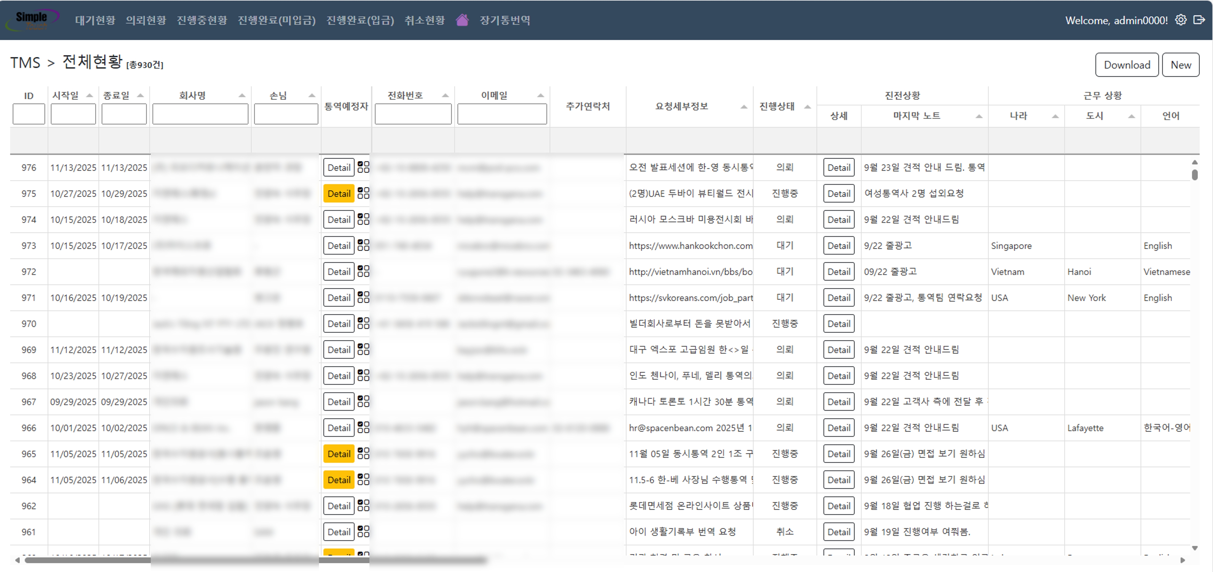Image resolution: width=1213 pixels, height=572 pixels.
Task: Open the 대기현황 menu
Action: tap(95, 20)
